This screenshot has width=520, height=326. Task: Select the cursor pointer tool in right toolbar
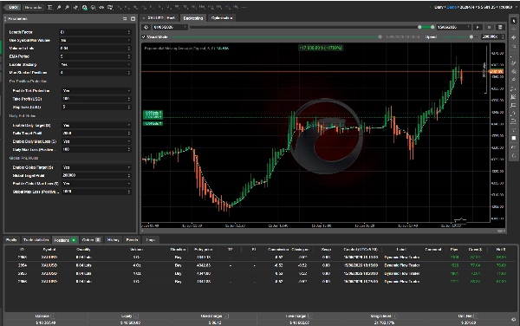[x=514, y=21]
